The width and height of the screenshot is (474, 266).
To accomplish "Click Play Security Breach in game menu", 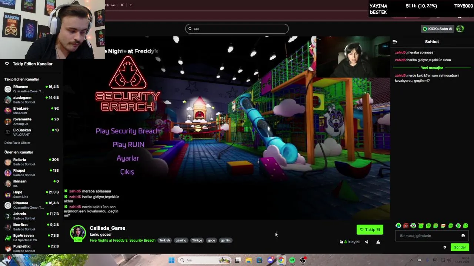I will (128, 131).
